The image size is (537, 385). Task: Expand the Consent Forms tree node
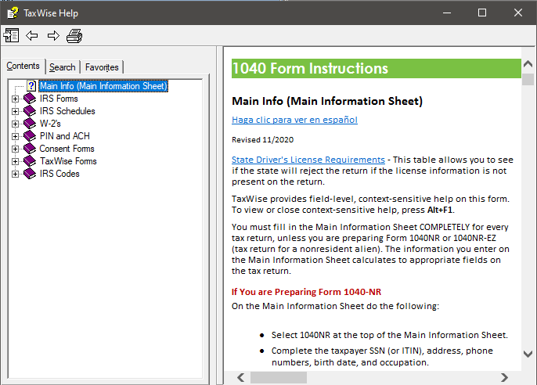(16, 149)
